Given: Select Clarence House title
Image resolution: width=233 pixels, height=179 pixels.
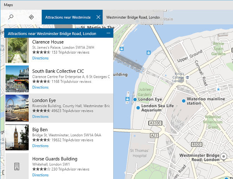Looking at the screenshot, I should [x=48, y=42].
